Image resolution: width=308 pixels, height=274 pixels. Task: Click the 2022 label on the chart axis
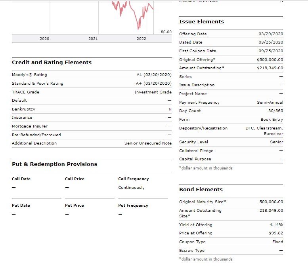point(142,39)
